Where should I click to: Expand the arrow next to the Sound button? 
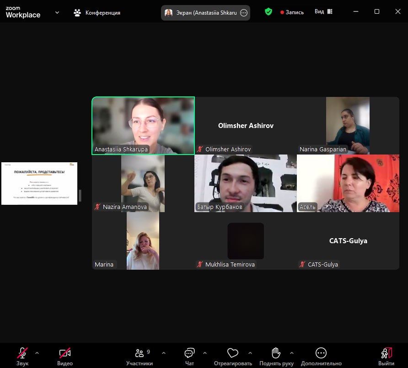pos(37,353)
